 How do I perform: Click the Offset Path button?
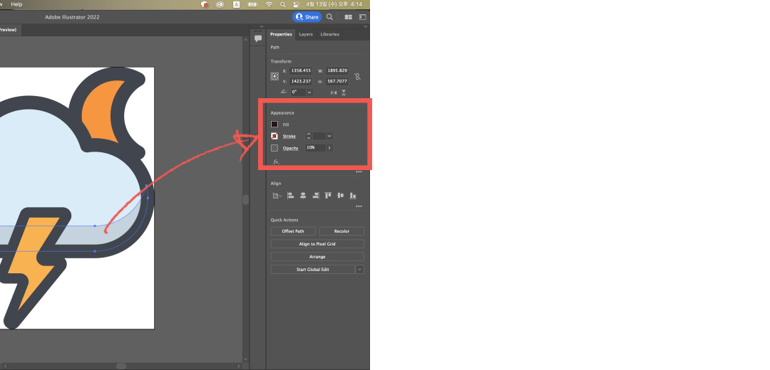(293, 231)
